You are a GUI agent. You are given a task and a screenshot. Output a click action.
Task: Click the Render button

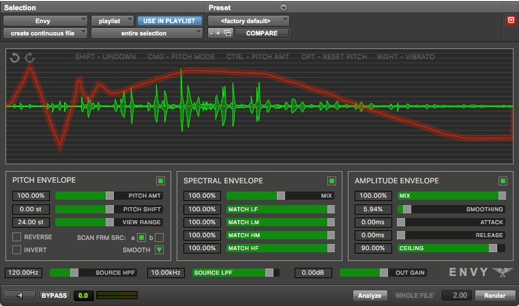tap(495, 295)
